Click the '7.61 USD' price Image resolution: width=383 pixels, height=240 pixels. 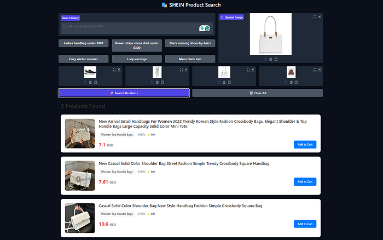pos(107,182)
